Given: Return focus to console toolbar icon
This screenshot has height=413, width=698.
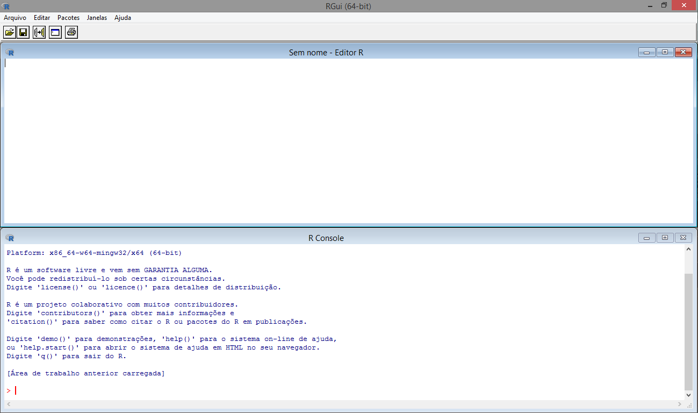Looking at the screenshot, I should (55, 33).
